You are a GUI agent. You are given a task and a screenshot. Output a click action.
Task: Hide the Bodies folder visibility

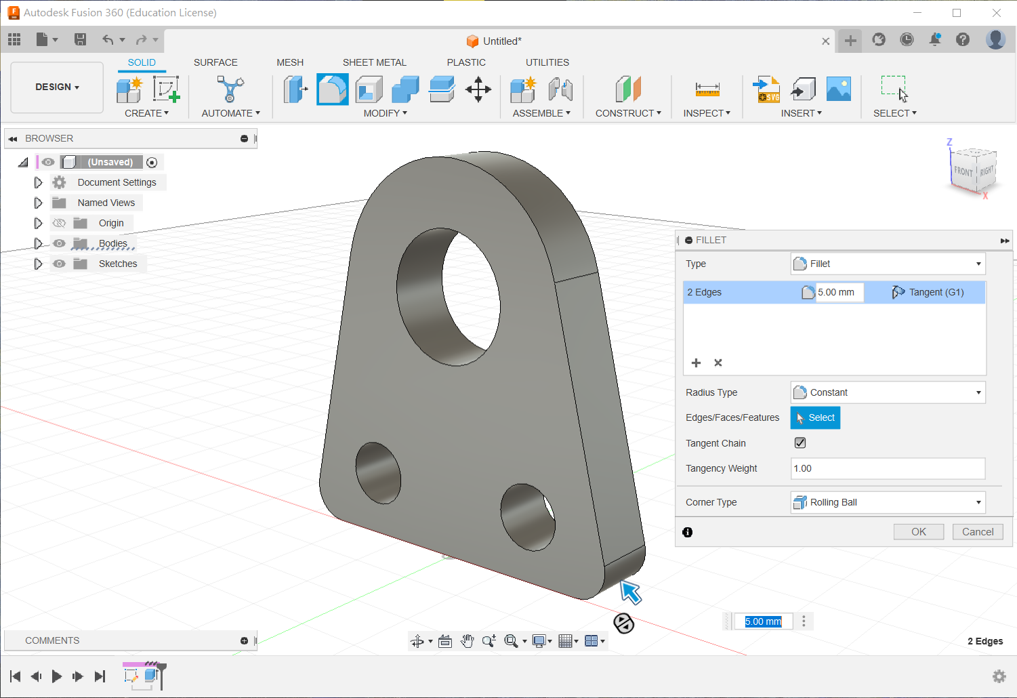click(60, 243)
